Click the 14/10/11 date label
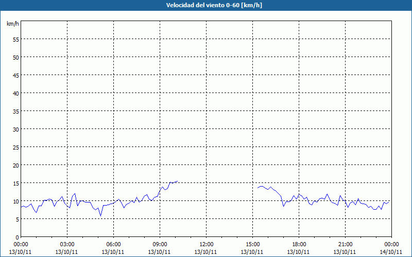 [x=391, y=252]
